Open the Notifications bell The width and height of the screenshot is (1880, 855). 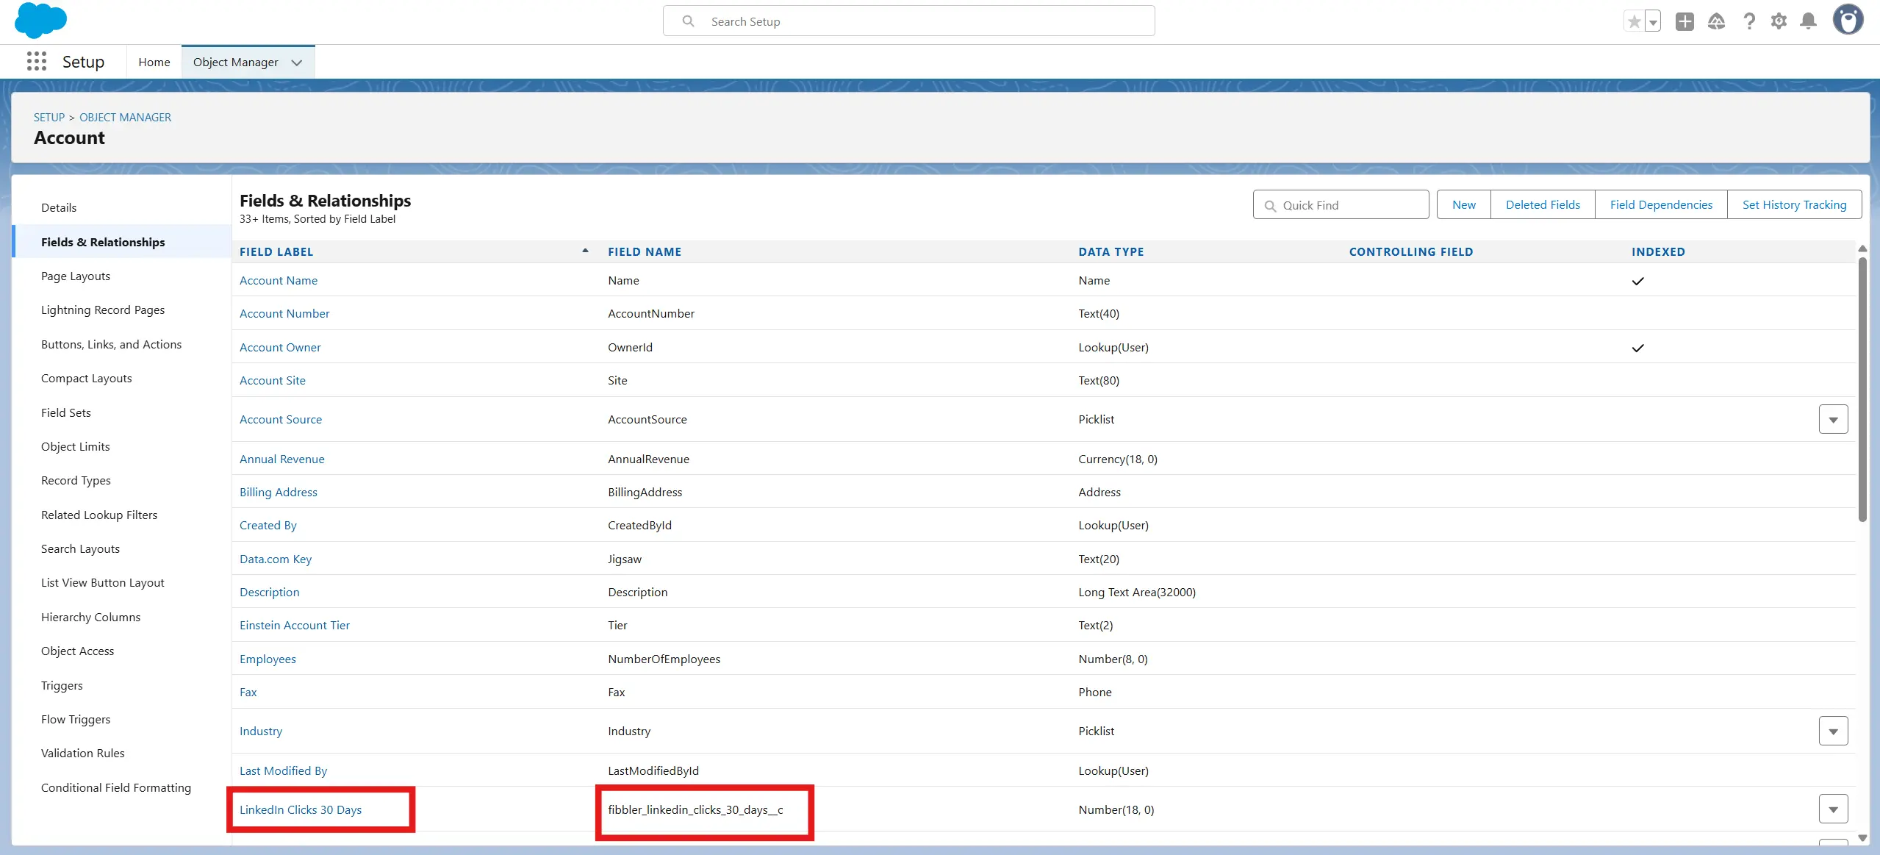tap(1808, 21)
